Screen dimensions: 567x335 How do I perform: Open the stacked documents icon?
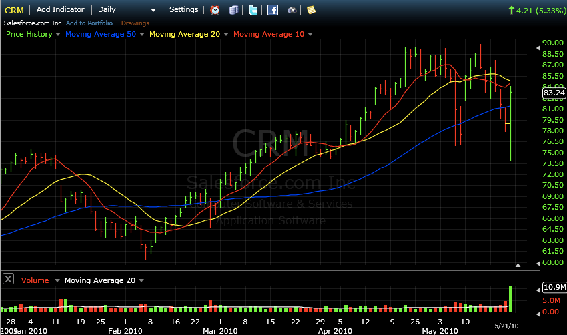click(234, 10)
